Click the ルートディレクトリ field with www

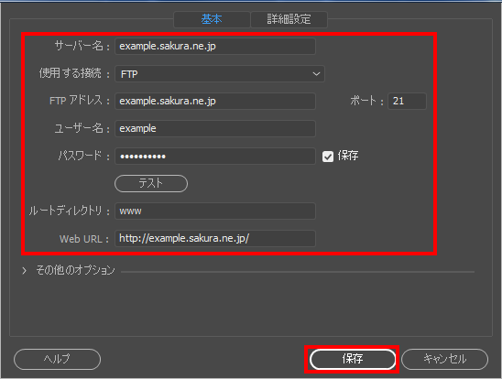click(215, 211)
